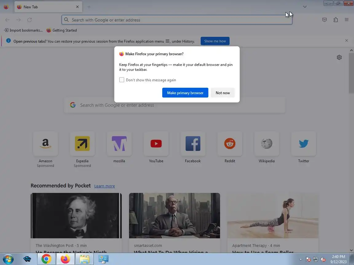
Task: Open Windows Explorer folder in taskbar
Action: coord(85,259)
